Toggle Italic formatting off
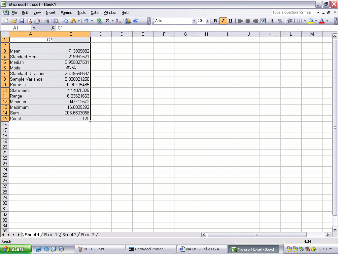 pyautogui.click(x=223, y=21)
